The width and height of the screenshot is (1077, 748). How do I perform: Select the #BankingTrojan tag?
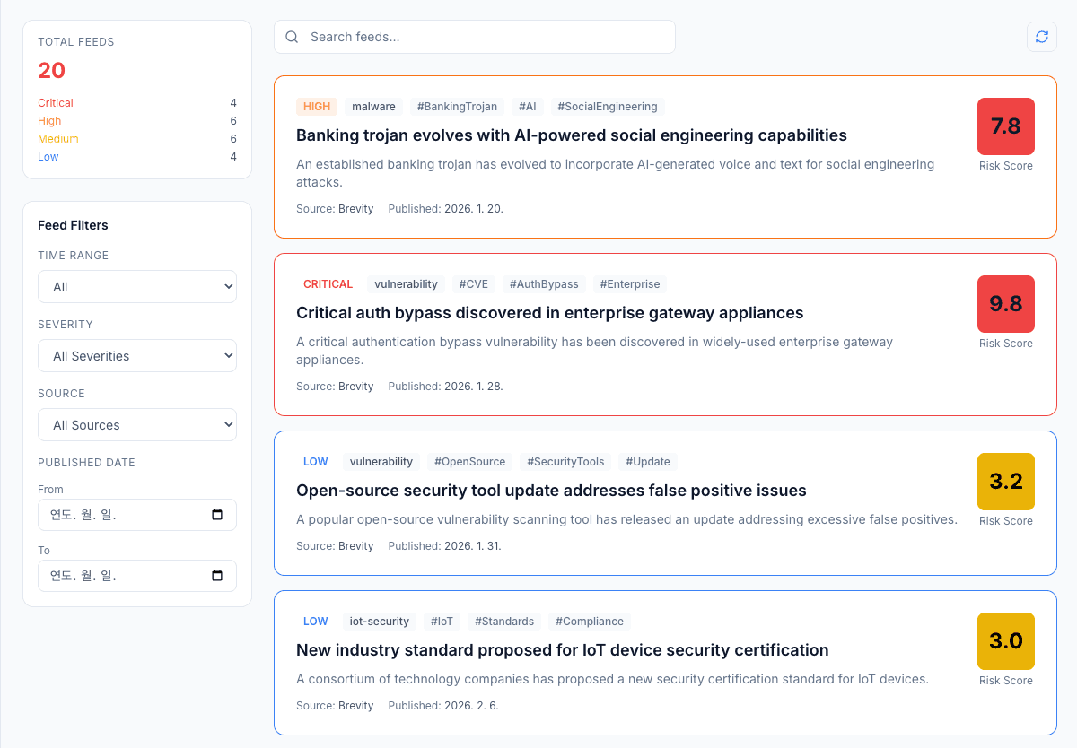pyautogui.click(x=457, y=107)
